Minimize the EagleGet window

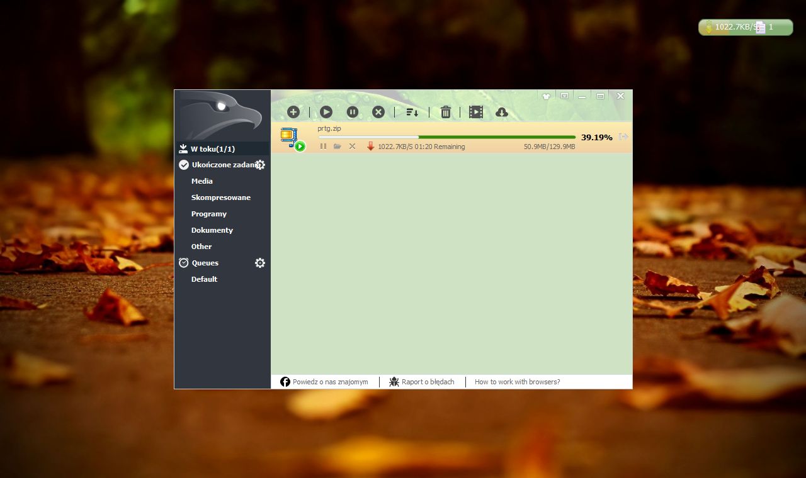pos(582,96)
